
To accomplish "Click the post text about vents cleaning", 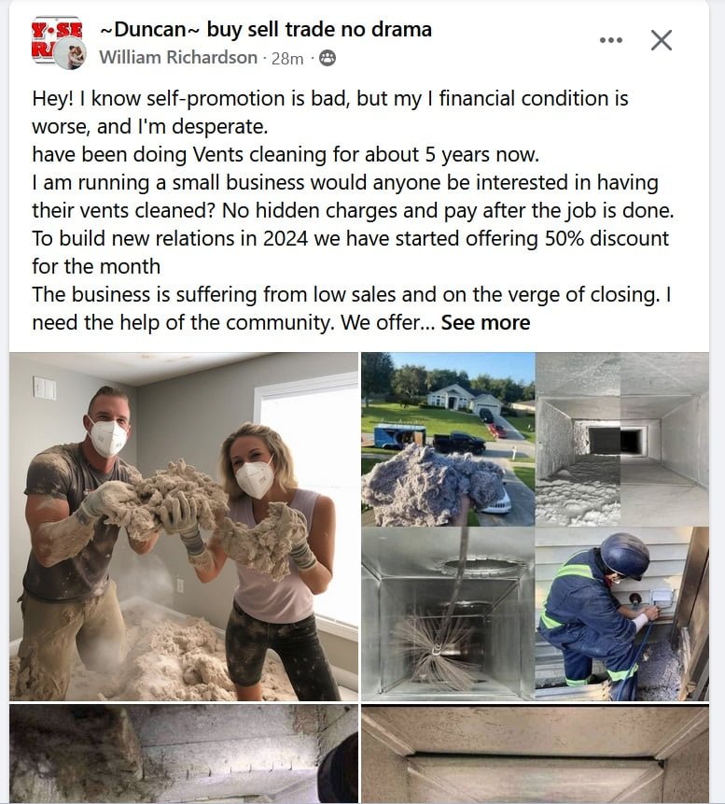I will [x=286, y=154].
